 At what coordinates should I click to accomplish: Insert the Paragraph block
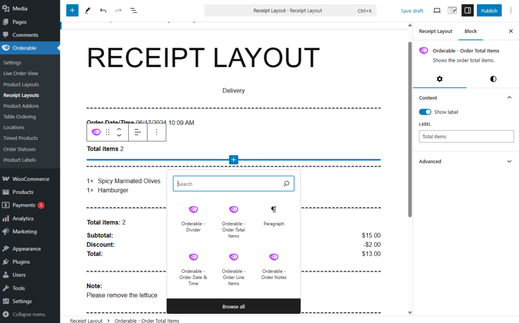tap(274, 216)
